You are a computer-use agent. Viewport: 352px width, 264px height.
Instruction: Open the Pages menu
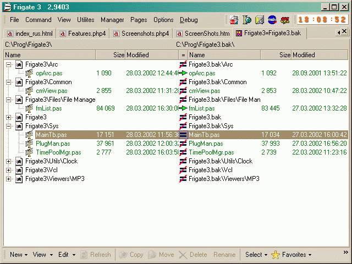(139, 20)
